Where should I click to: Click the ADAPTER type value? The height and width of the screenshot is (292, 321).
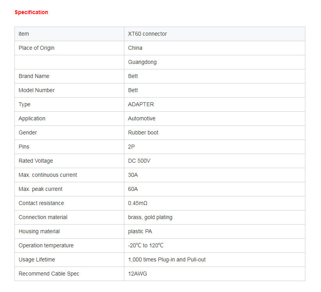(141, 104)
